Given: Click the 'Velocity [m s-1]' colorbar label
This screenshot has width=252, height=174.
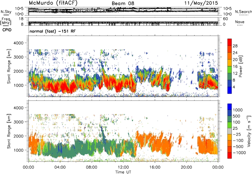Looking at the screenshot, I should point(249,131).
